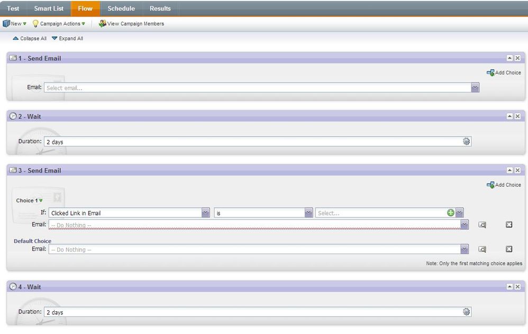Add Choice to step 1 Send Email
This screenshot has width=528, height=334.
click(504, 72)
